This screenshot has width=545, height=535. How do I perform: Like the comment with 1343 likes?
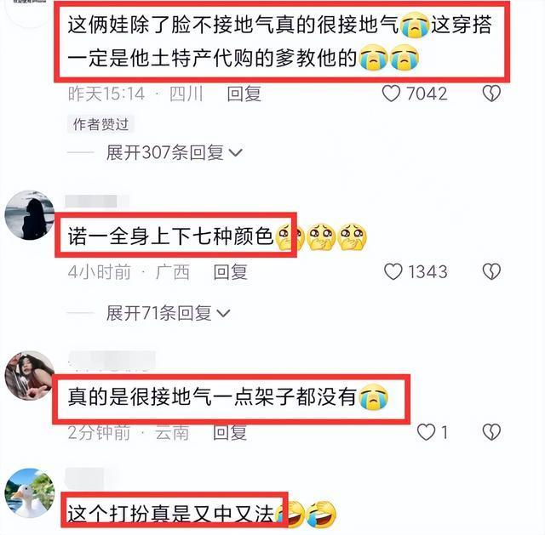(x=393, y=271)
